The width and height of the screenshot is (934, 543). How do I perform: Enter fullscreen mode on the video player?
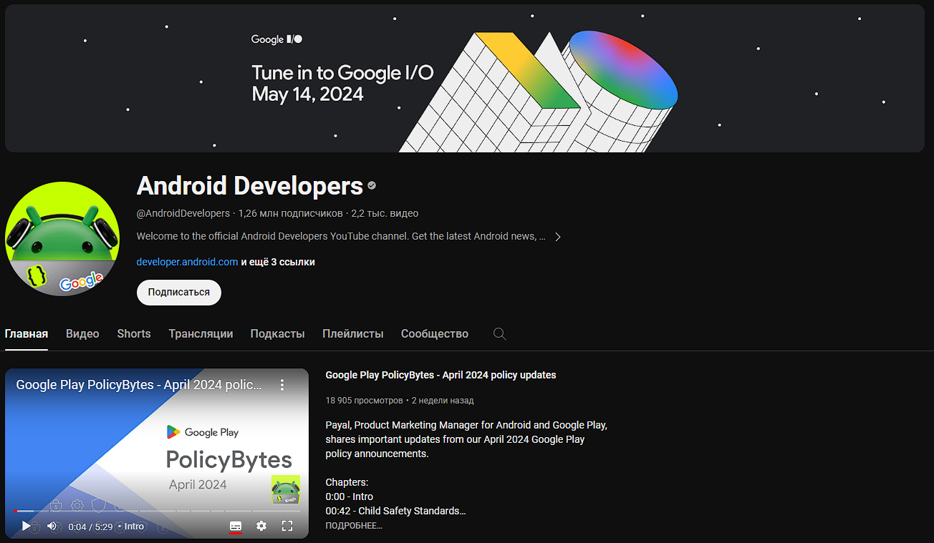(x=287, y=526)
